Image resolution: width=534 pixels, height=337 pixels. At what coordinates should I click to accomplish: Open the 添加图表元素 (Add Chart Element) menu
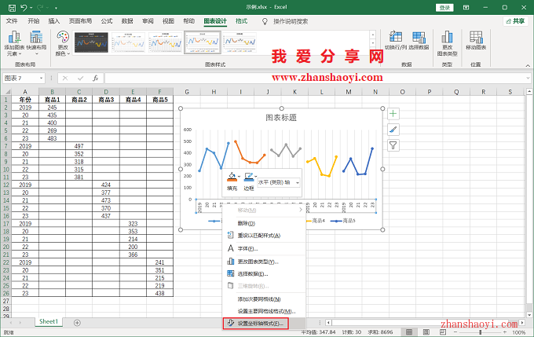(x=14, y=43)
